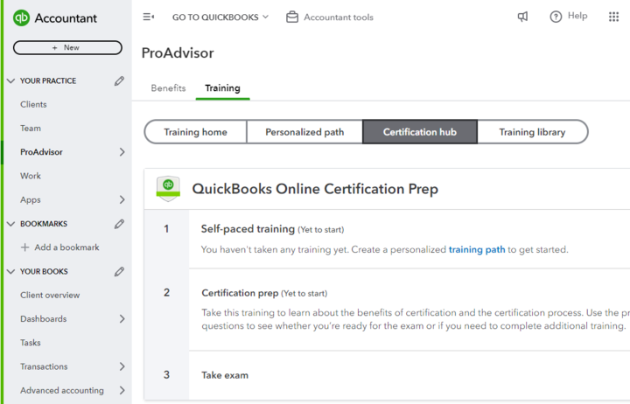Select the Training library tab

pyautogui.click(x=532, y=132)
